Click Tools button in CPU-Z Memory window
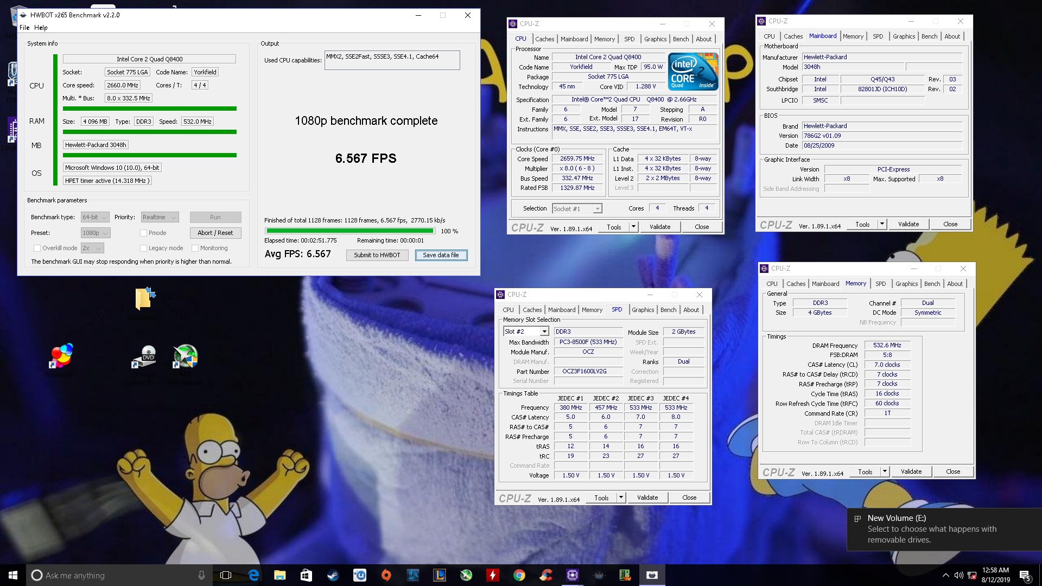Screen dimensions: 1042x586 point(865,472)
